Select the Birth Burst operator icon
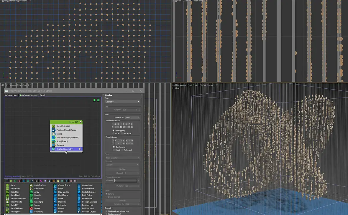Image resolution: width=348 pixels, height=215 pixels. pyautogui.click(x=7, y=188)
